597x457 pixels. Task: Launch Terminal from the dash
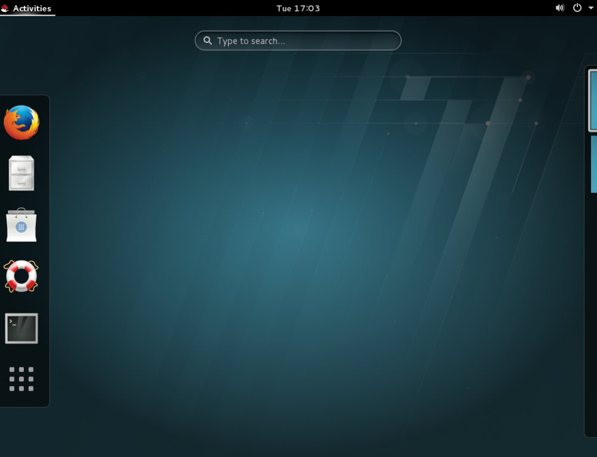coord(21,328)
